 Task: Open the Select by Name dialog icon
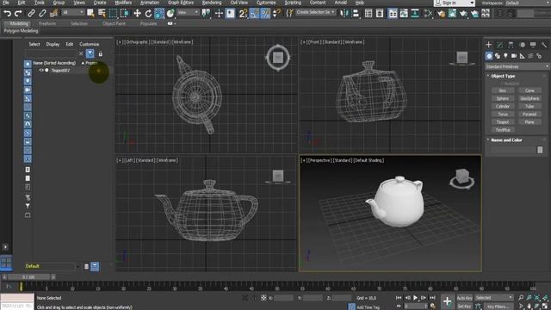coord(102,14)
